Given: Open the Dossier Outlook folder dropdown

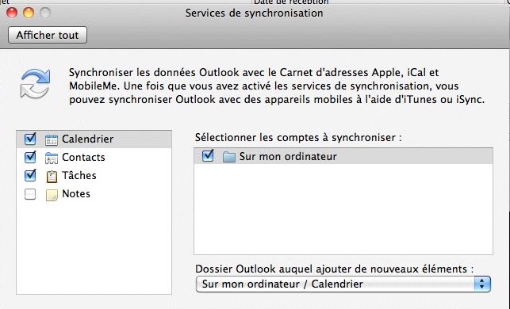Looking at the screenshot, I should 343,284.
